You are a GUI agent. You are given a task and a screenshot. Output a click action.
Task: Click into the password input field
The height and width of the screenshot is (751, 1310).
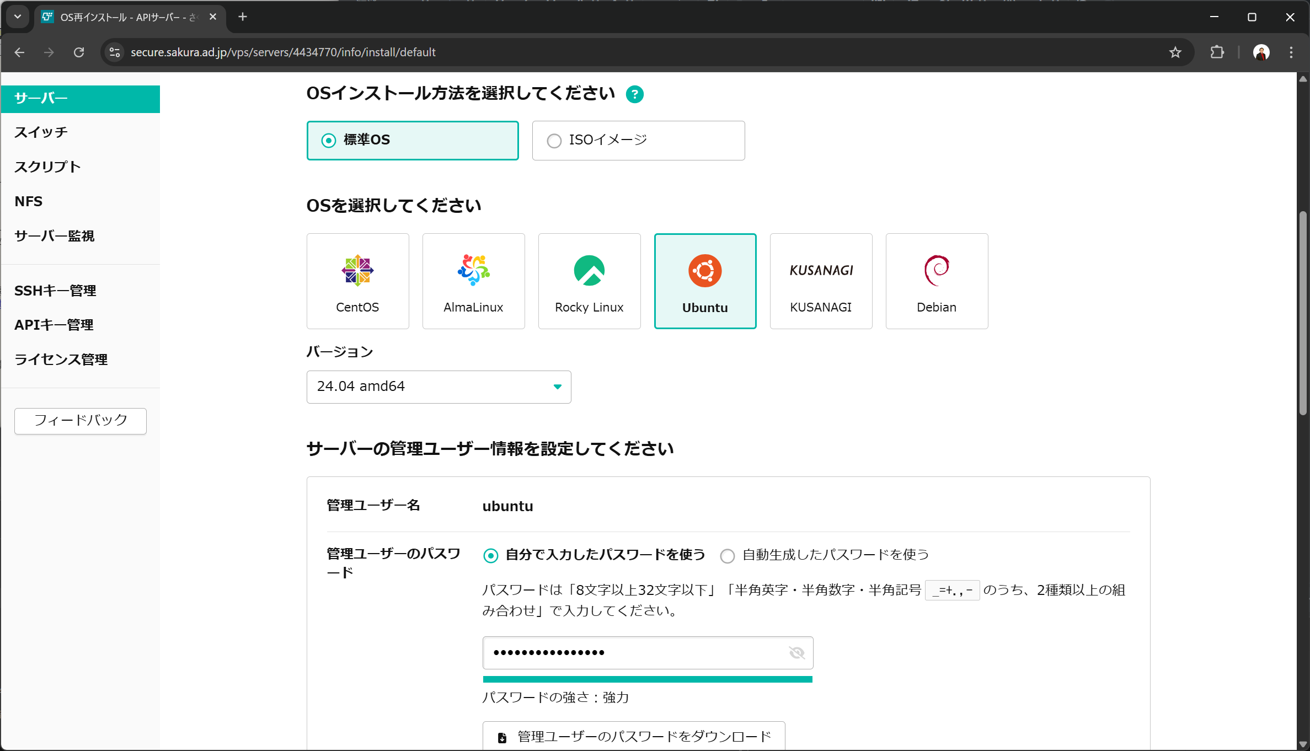coord(634,653)
